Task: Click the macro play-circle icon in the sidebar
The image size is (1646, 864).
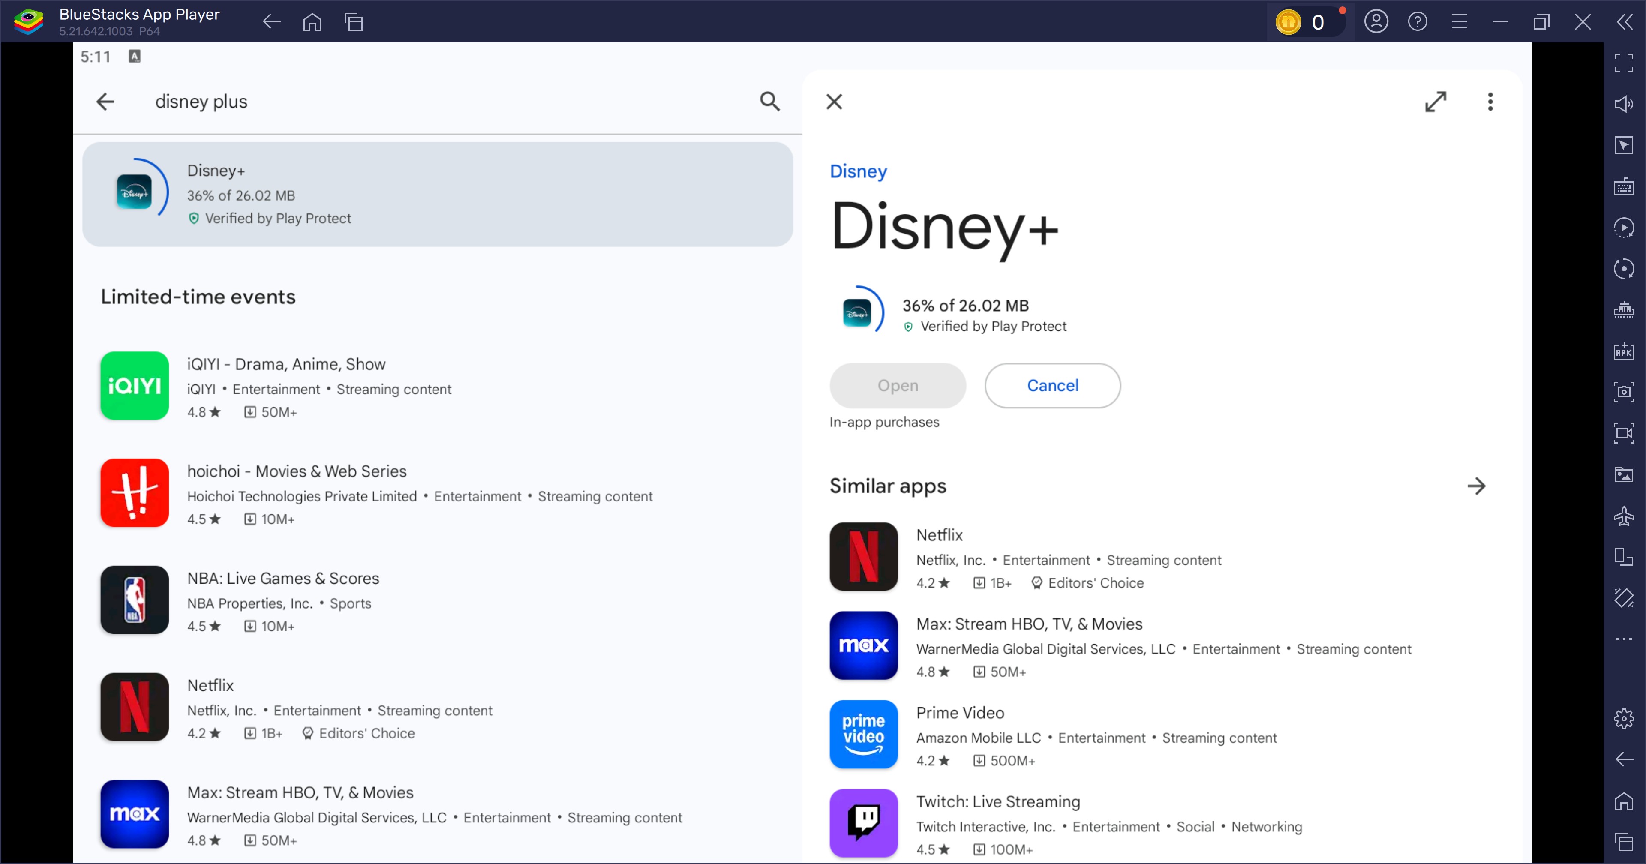Action: tap(1624, 228)
